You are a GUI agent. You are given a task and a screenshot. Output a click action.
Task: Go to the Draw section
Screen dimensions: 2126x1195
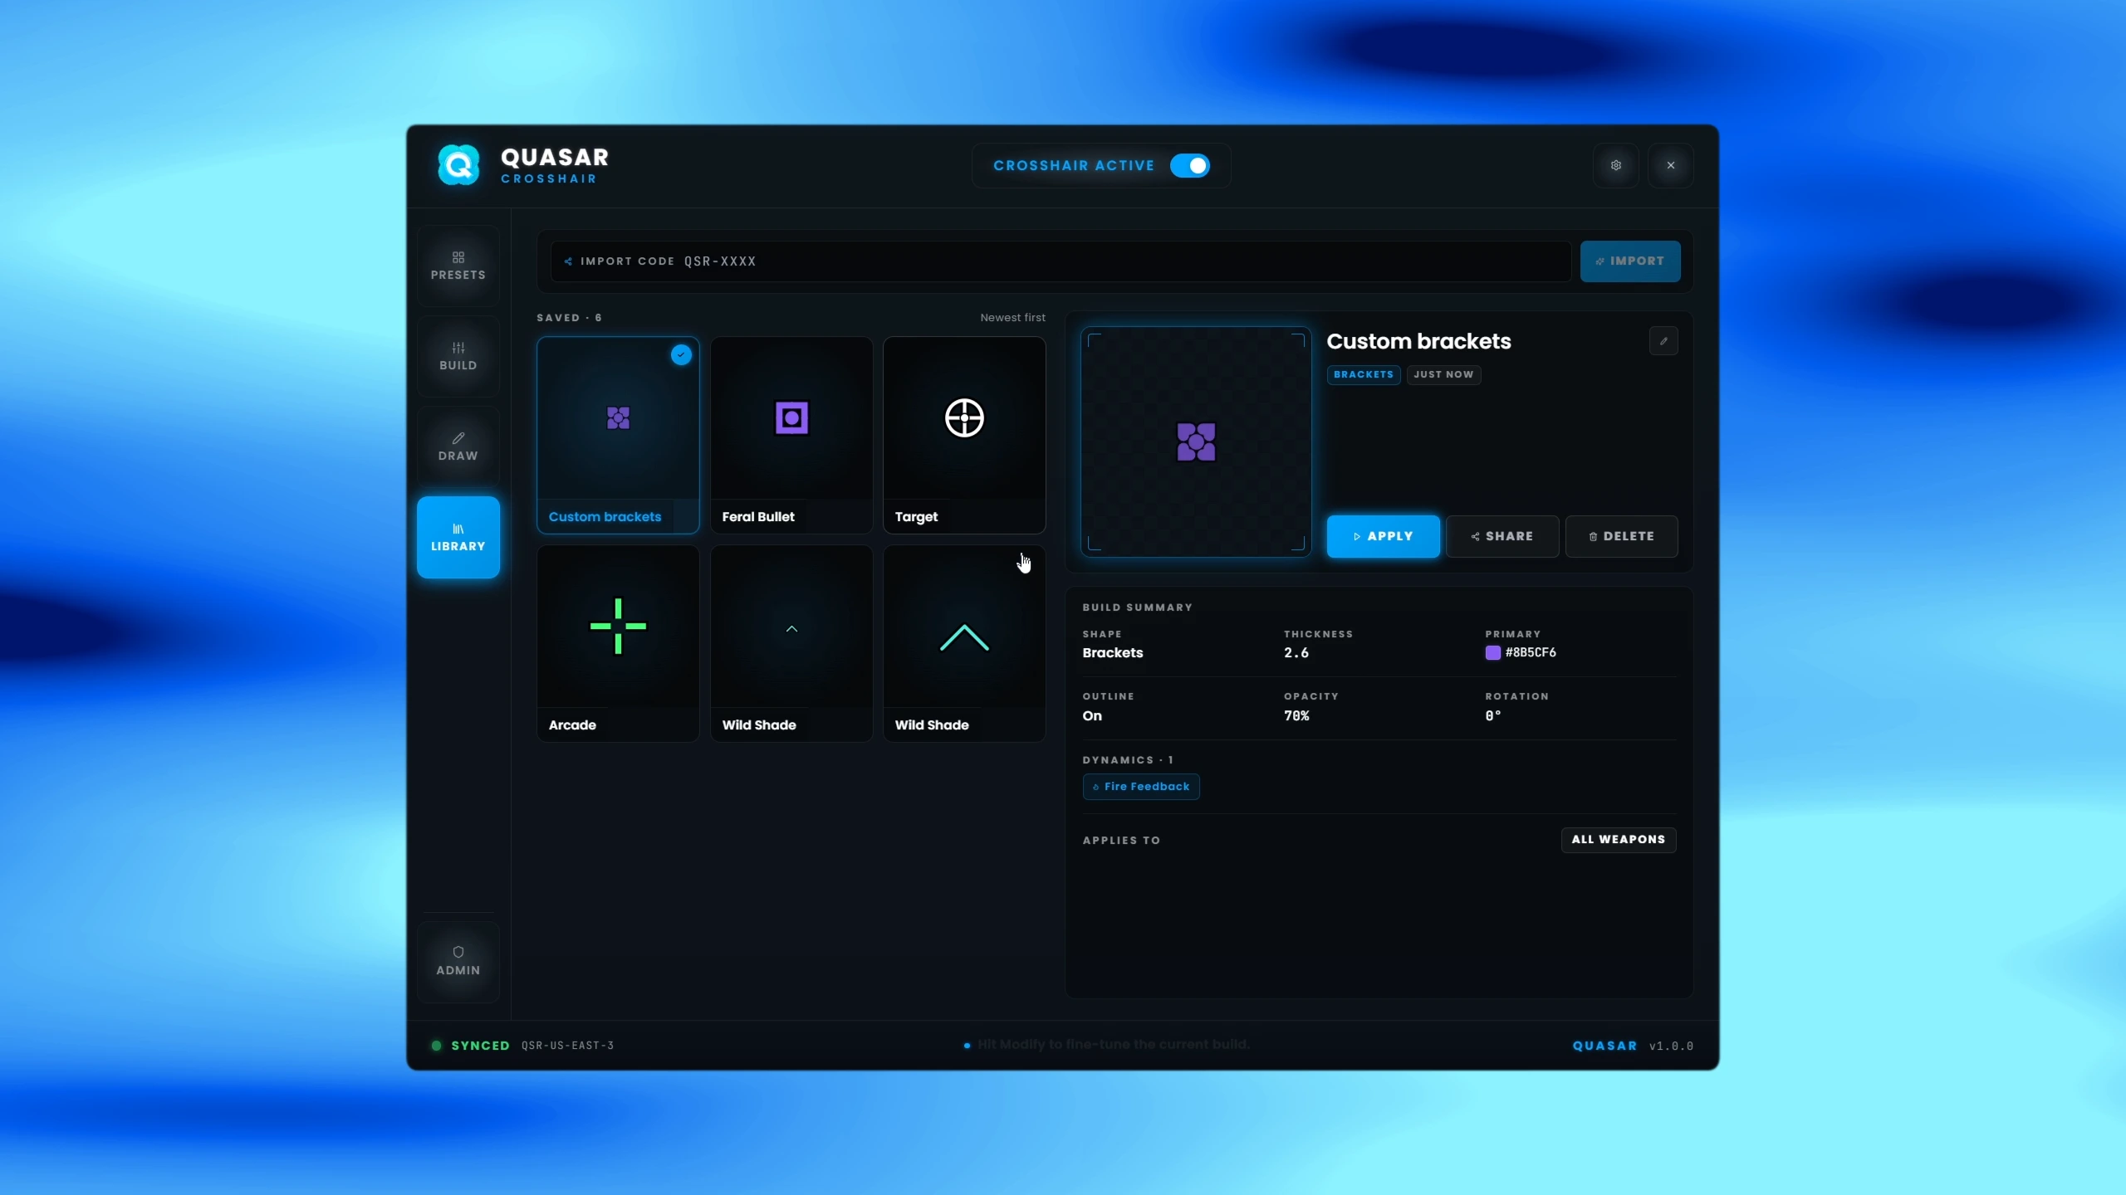pos(458,446)
